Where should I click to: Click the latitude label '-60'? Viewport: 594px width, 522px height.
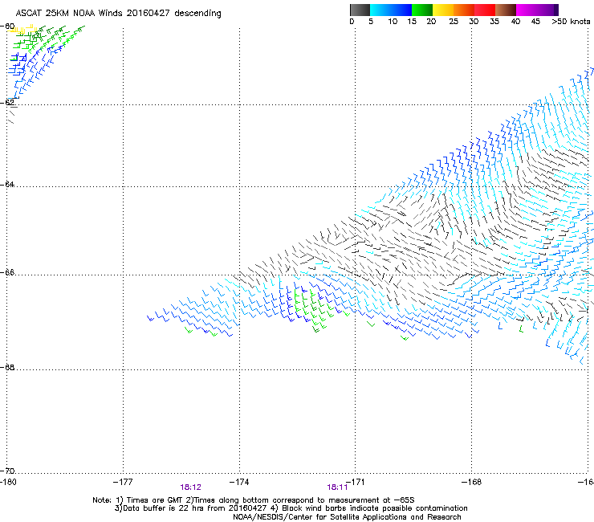pos(7,27)
